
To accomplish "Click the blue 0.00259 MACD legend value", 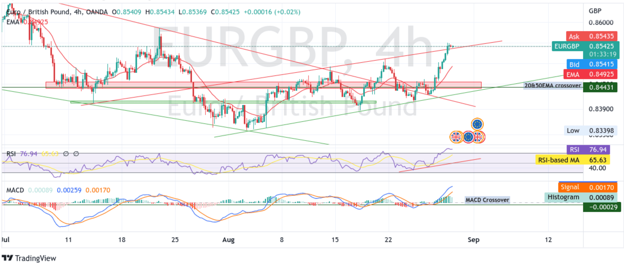I will point(69,190).
